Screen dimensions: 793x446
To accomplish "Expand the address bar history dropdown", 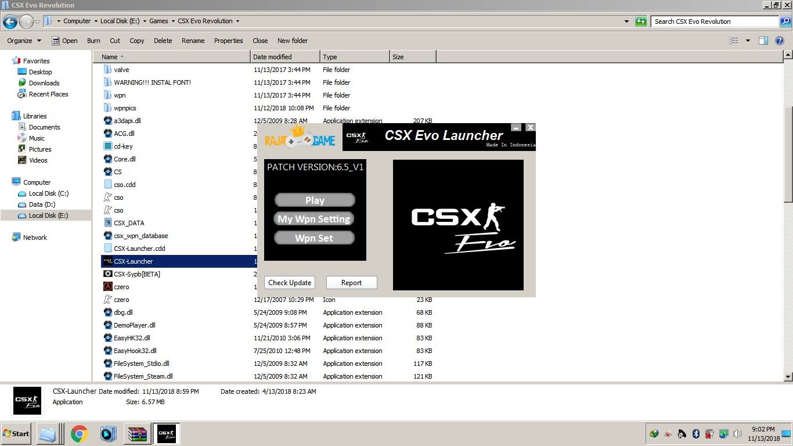I will [626, 21].
